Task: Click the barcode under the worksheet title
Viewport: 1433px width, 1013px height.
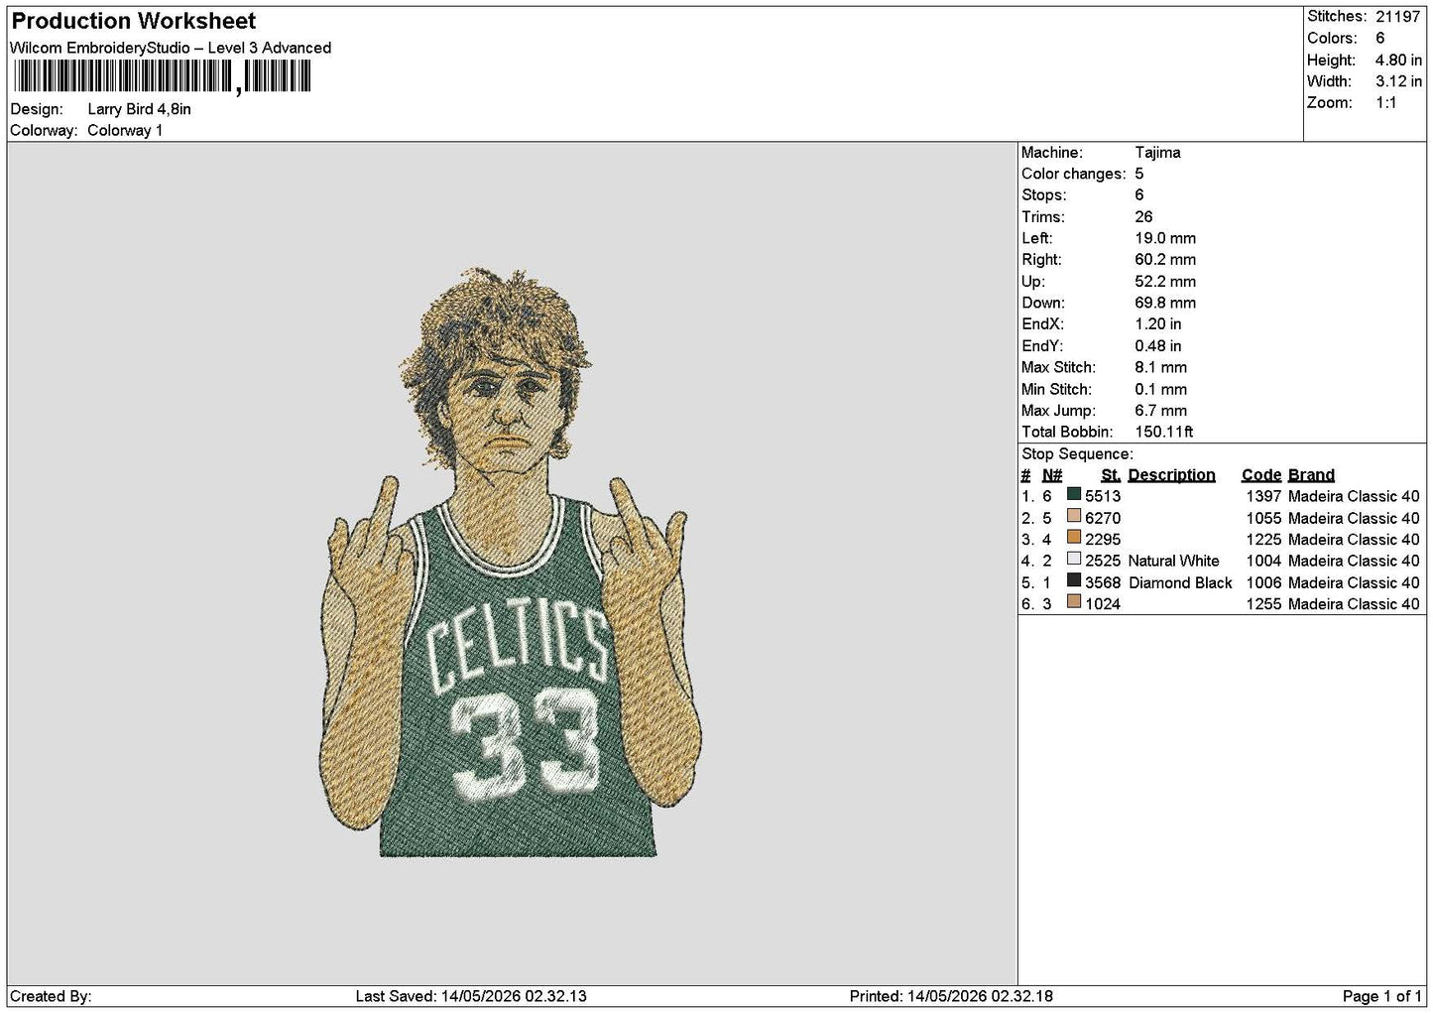Action: pyautogui.click(x=162, y=77)
